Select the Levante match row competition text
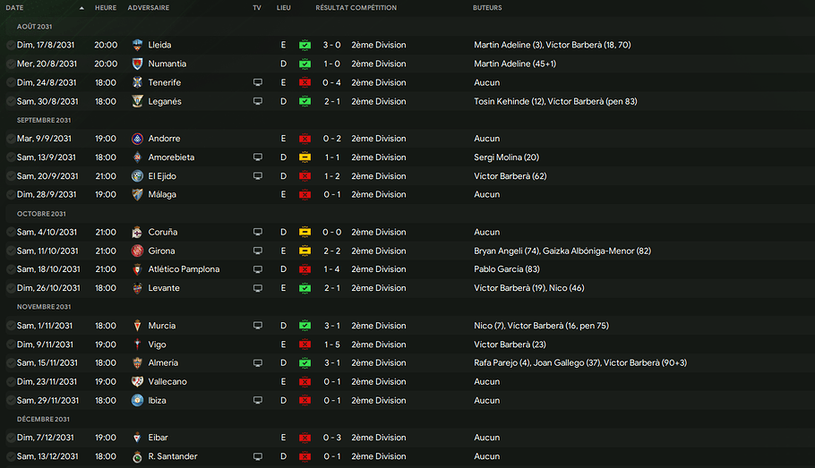Image resolution: width=815 pixels, height=468 pixels. (x=378, y=288)
